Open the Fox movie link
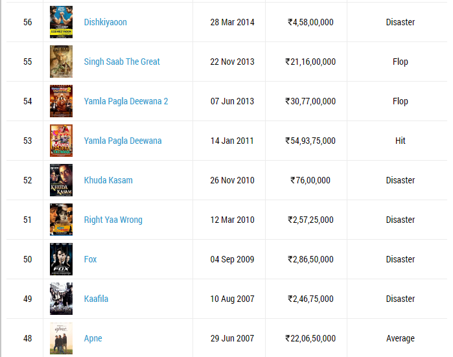The width and height of the screenshot is (453, 357). (x=90, y=259)
